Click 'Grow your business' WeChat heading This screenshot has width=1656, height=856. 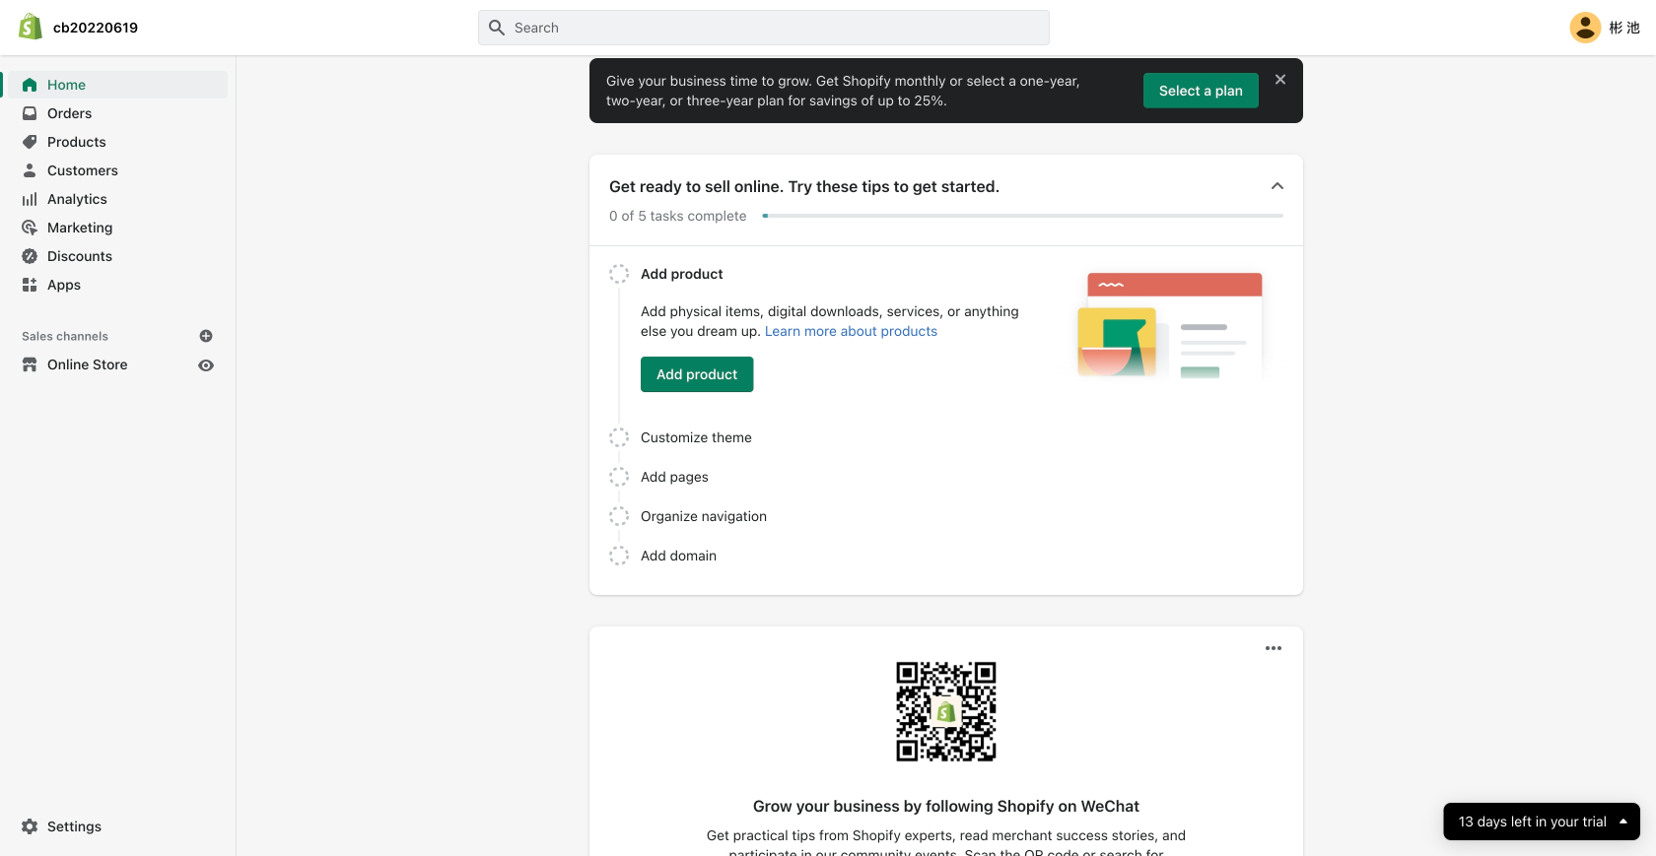point(946,806)
